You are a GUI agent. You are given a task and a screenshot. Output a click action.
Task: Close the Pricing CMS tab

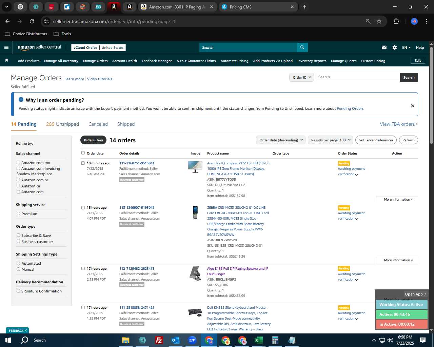292,7
